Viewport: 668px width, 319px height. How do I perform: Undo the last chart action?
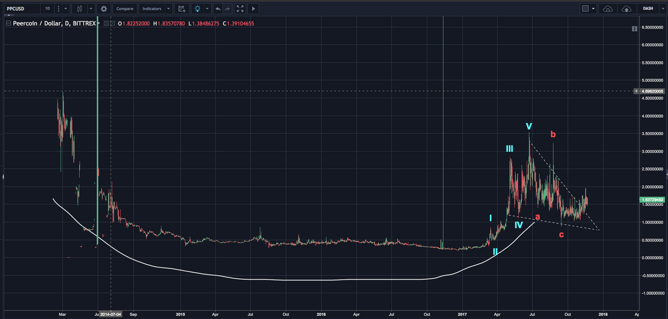pos(217,8)
